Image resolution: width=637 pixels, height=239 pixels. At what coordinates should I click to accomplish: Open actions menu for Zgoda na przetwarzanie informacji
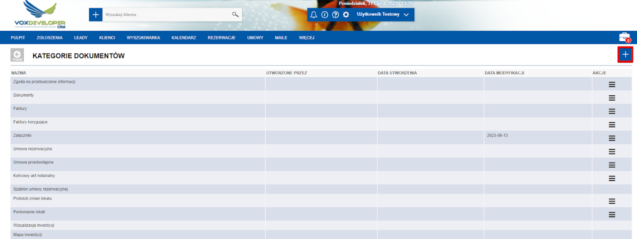pyautogui.click(x=612, y=84)
